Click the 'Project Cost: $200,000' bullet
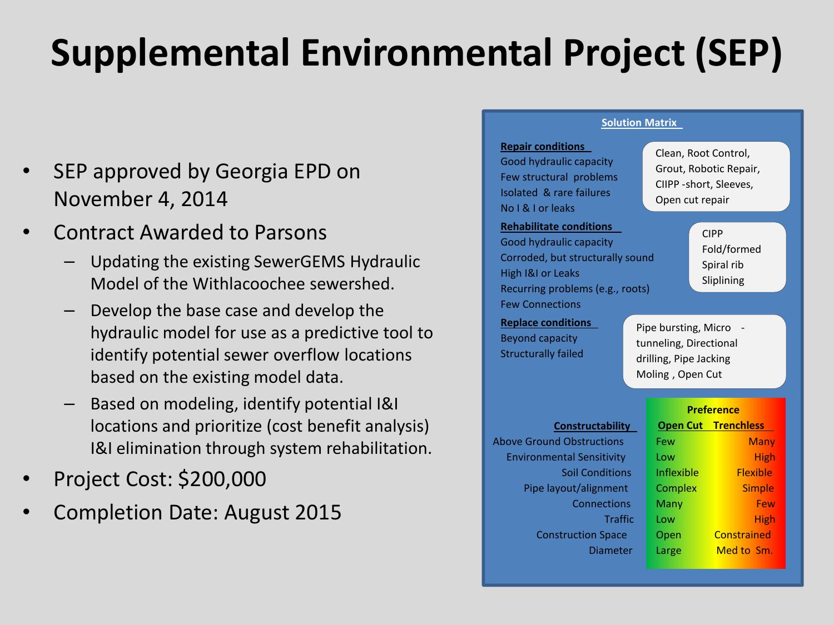 point(160,479)
